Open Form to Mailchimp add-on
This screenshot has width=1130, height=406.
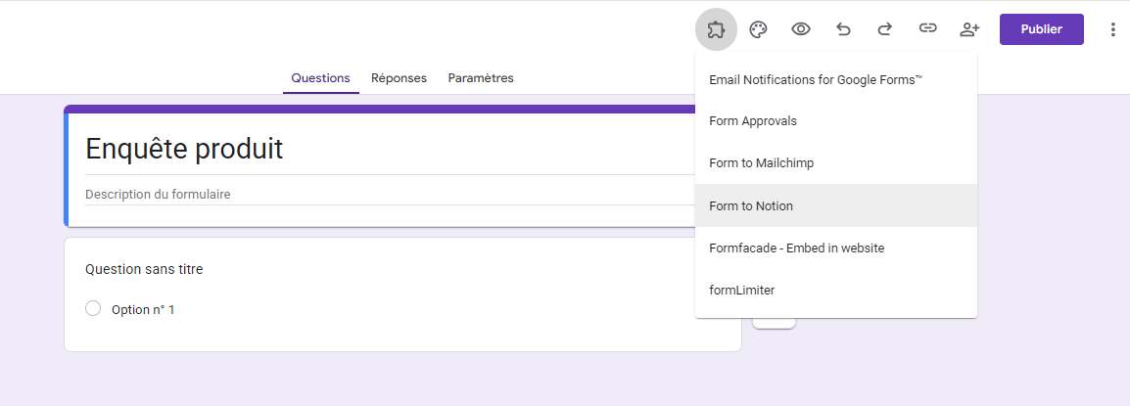[761, 163]
